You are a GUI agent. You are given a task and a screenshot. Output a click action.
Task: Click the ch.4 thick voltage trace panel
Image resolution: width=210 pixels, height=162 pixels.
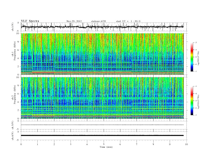[x=104, y=136]
